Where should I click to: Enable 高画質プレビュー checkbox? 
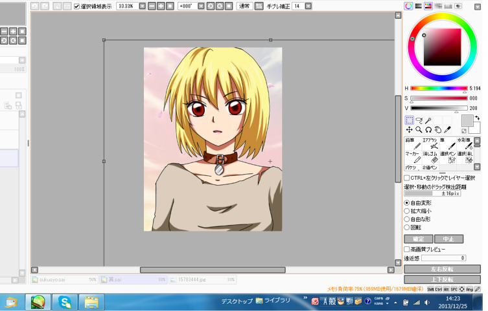click(407, 249)
